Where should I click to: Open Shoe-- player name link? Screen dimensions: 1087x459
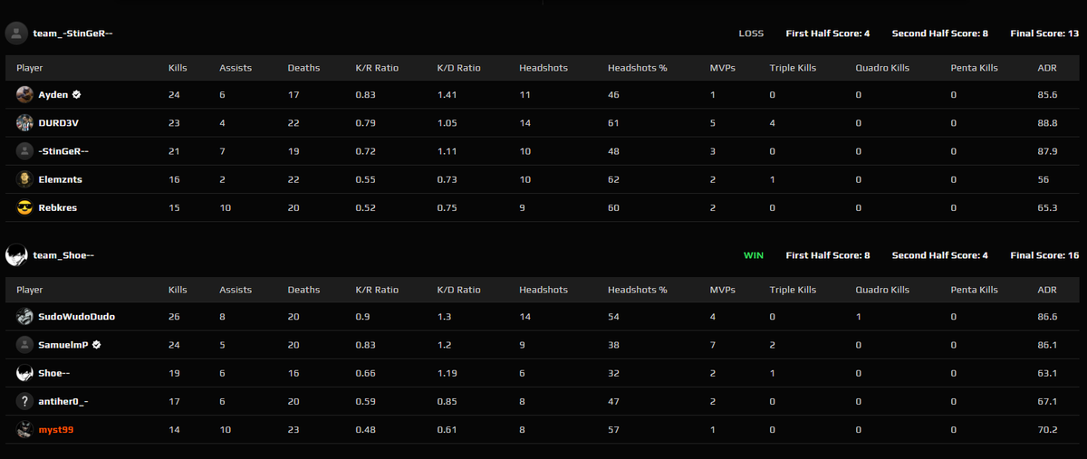click(x=56, y=373)
